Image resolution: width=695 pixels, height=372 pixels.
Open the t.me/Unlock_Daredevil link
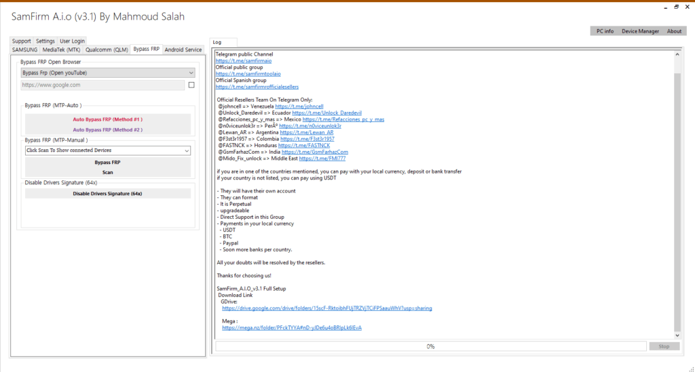coord(326,113)
